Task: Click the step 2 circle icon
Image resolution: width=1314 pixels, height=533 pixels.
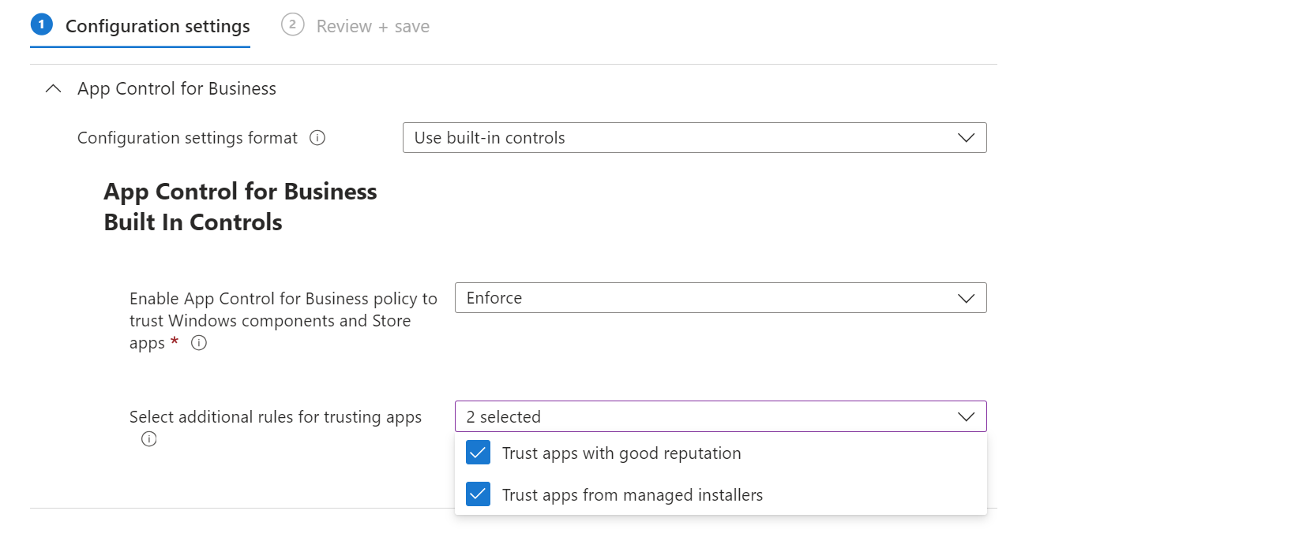Action: click(x=292, y=25)
